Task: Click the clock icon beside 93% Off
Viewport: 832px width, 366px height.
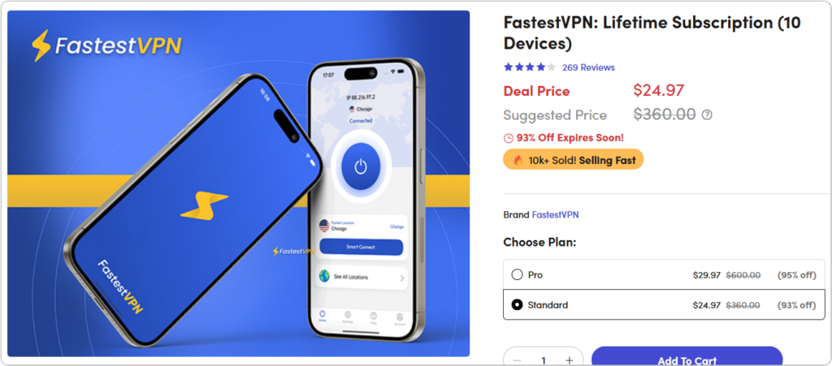Action: click(509, 138)
